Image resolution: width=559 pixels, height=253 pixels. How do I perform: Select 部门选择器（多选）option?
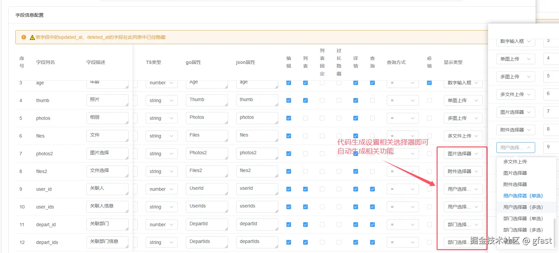pyautogui.click(x=526, y=230)
